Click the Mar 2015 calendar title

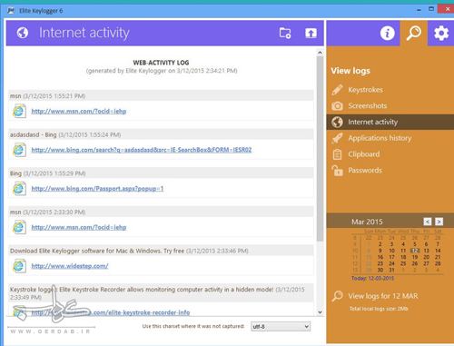pyautogui.click(x=367, y=222)
